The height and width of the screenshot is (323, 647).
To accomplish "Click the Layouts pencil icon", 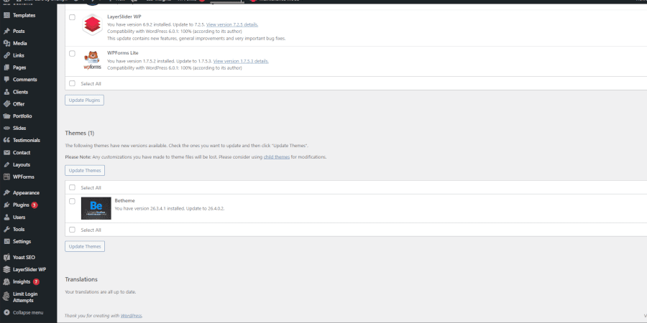I will [x=6, y=165].
